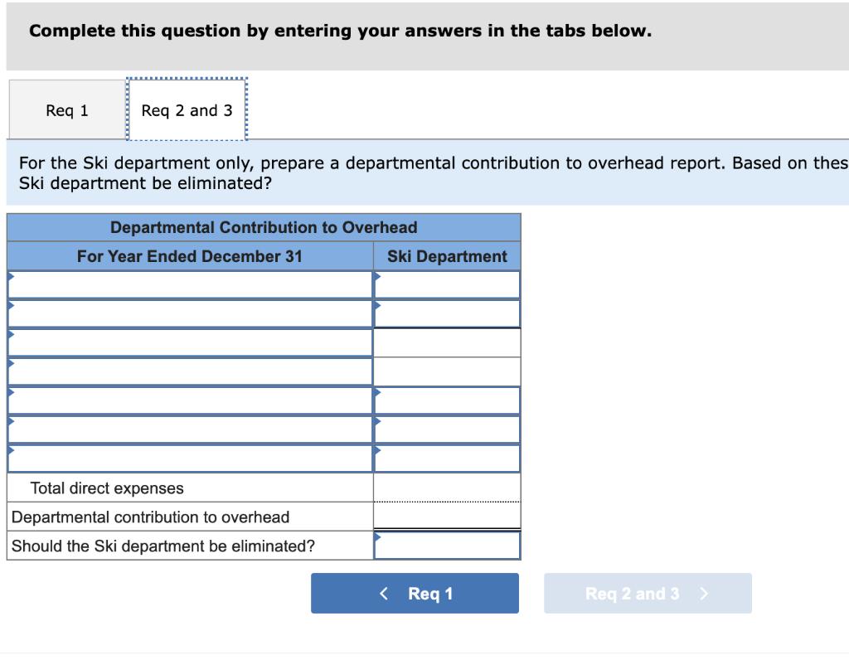
Task: Open the 'Should the Ski department be eliminated?' answer dropdown
Action: [447, 546]
